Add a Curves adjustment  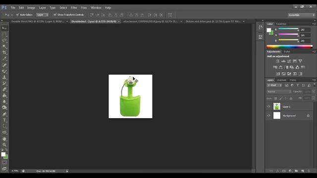289,61
